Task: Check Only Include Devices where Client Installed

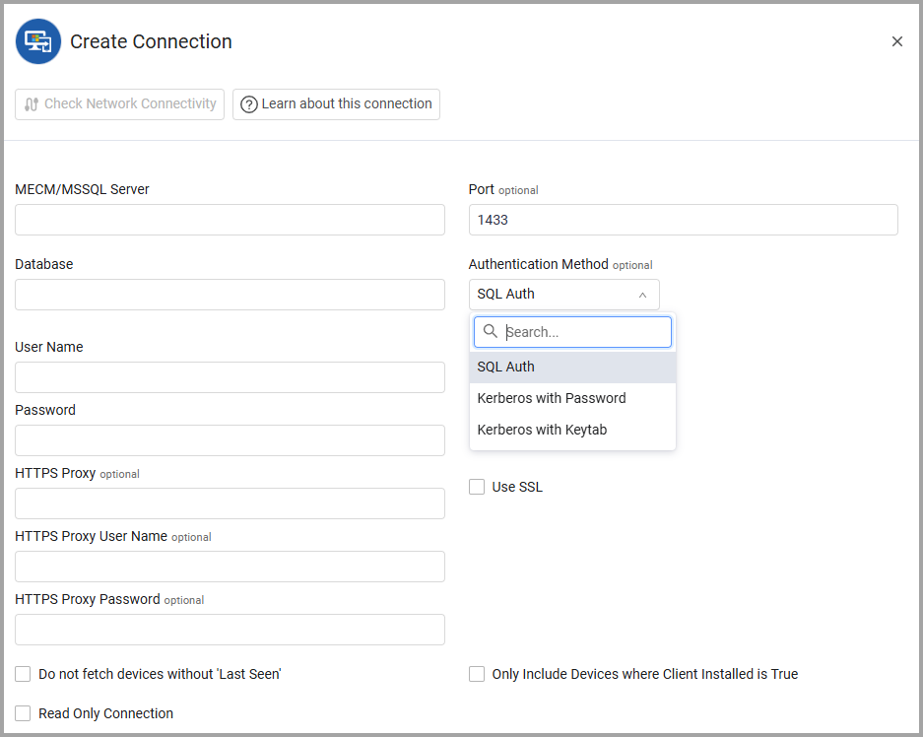Action: tap(477, 674)
